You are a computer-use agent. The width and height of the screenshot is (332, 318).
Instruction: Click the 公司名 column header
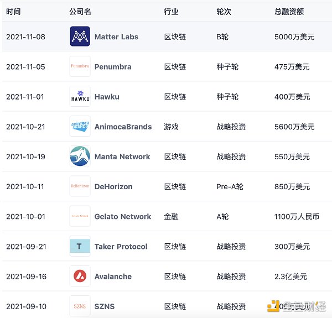[x=80, y=12]
